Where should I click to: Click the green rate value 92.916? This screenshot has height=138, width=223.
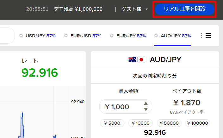(x=40, y=73)
